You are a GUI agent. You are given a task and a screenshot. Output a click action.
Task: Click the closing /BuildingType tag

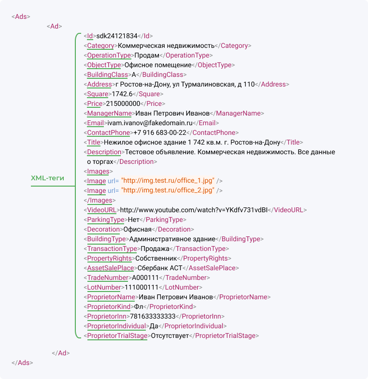coord(240,239)
